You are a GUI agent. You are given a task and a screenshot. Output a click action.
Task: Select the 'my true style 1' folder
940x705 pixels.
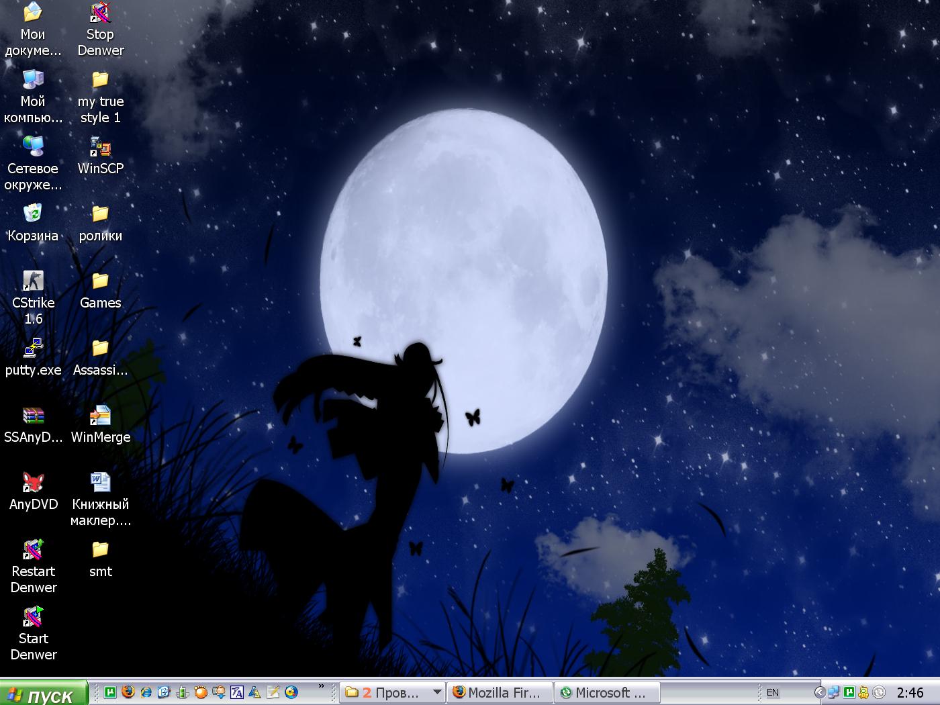click(x=101, y=97)
